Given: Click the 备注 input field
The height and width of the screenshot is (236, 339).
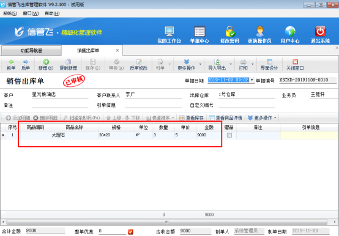Looking at the screenshot, I should point(60,105).
